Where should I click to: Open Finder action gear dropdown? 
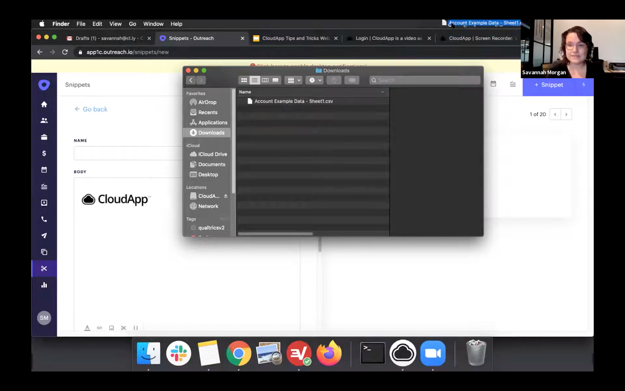314,80
